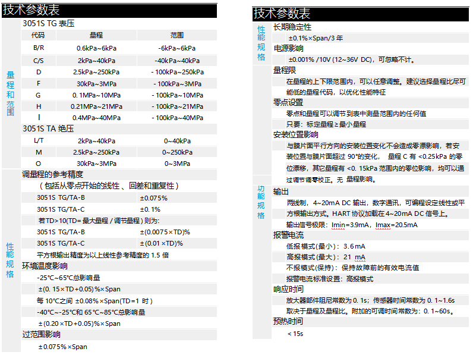
Task: Select the 预热时间 heading
Action: click(288, 321)
